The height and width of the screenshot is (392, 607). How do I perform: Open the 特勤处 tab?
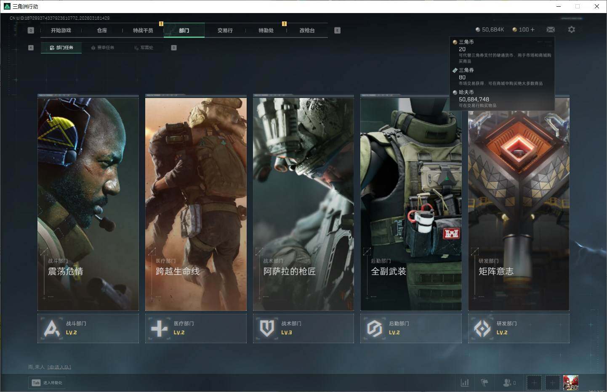(266, 30)
